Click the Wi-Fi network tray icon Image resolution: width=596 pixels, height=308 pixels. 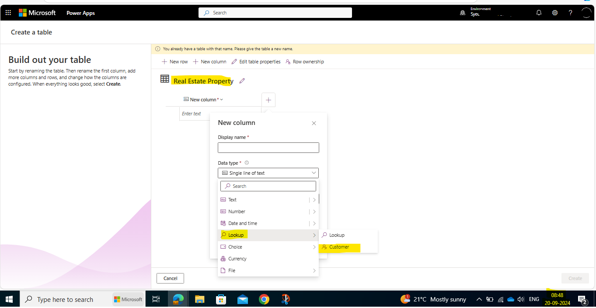click(501, 299)
